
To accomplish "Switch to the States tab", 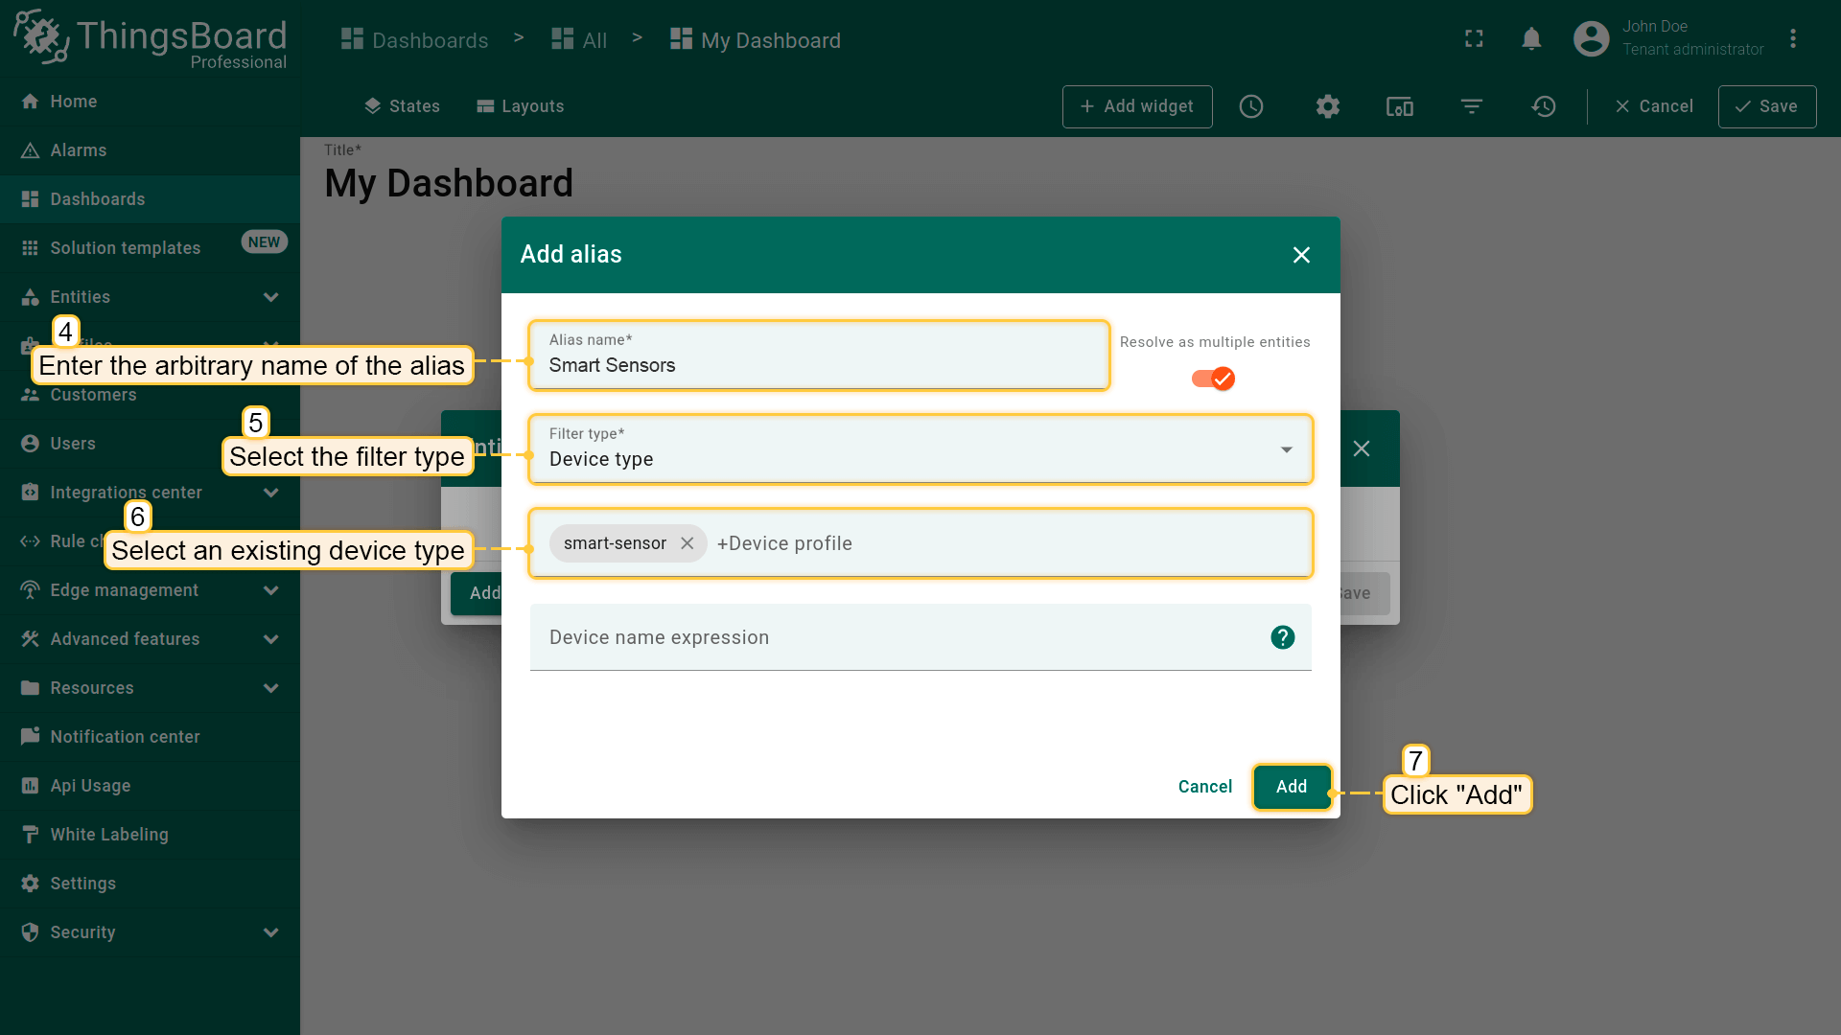I will point(402,106).
